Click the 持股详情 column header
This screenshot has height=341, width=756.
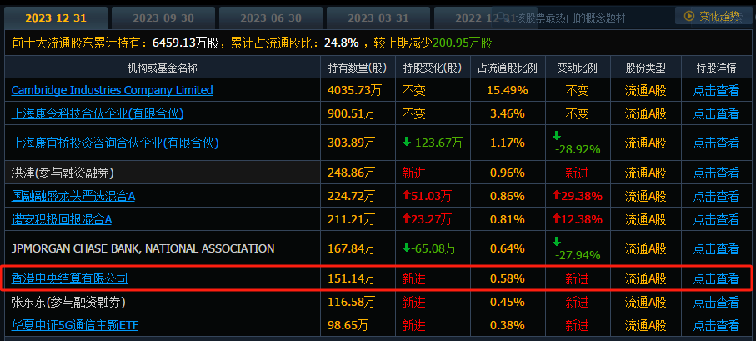(716, 68)
